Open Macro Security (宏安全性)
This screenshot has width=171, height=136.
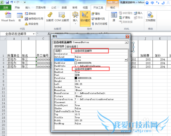click(x=31, y=24)
